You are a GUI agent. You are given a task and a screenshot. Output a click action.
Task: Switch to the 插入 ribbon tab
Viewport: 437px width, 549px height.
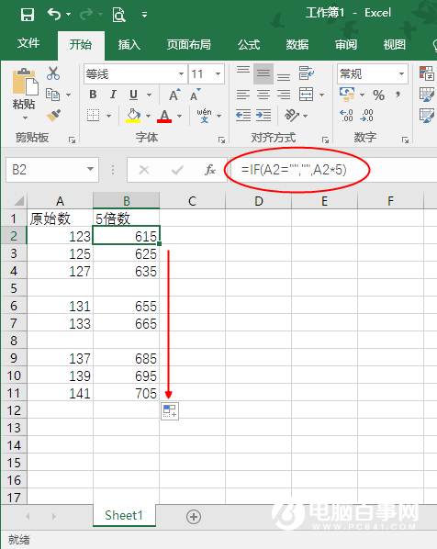point(129,44)
